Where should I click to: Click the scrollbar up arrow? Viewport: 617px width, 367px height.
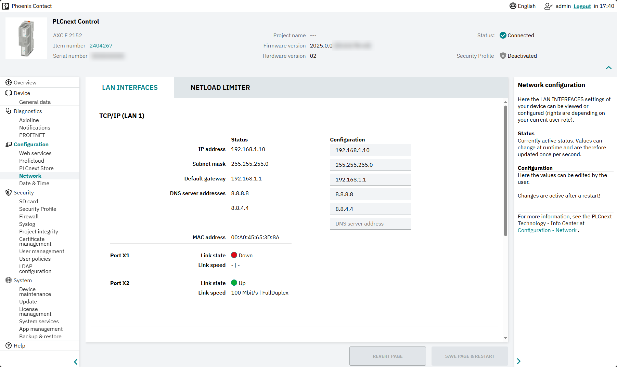(x=505, y=102)
